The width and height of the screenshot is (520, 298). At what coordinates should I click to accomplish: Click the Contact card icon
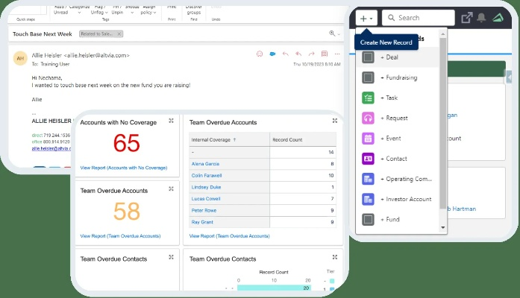pos(368,159)
